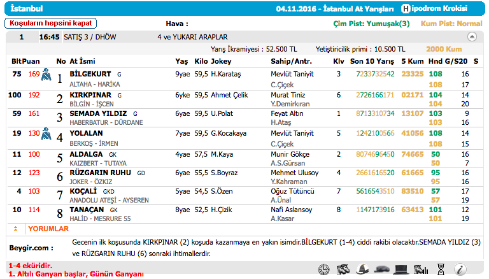This screenshot has width=489, height=279.
Task: Open trainer A.Kasar
Action: 282,218
